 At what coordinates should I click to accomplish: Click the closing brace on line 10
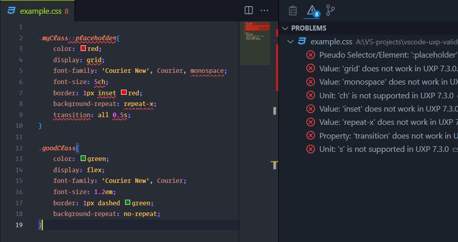coord(40,126)
